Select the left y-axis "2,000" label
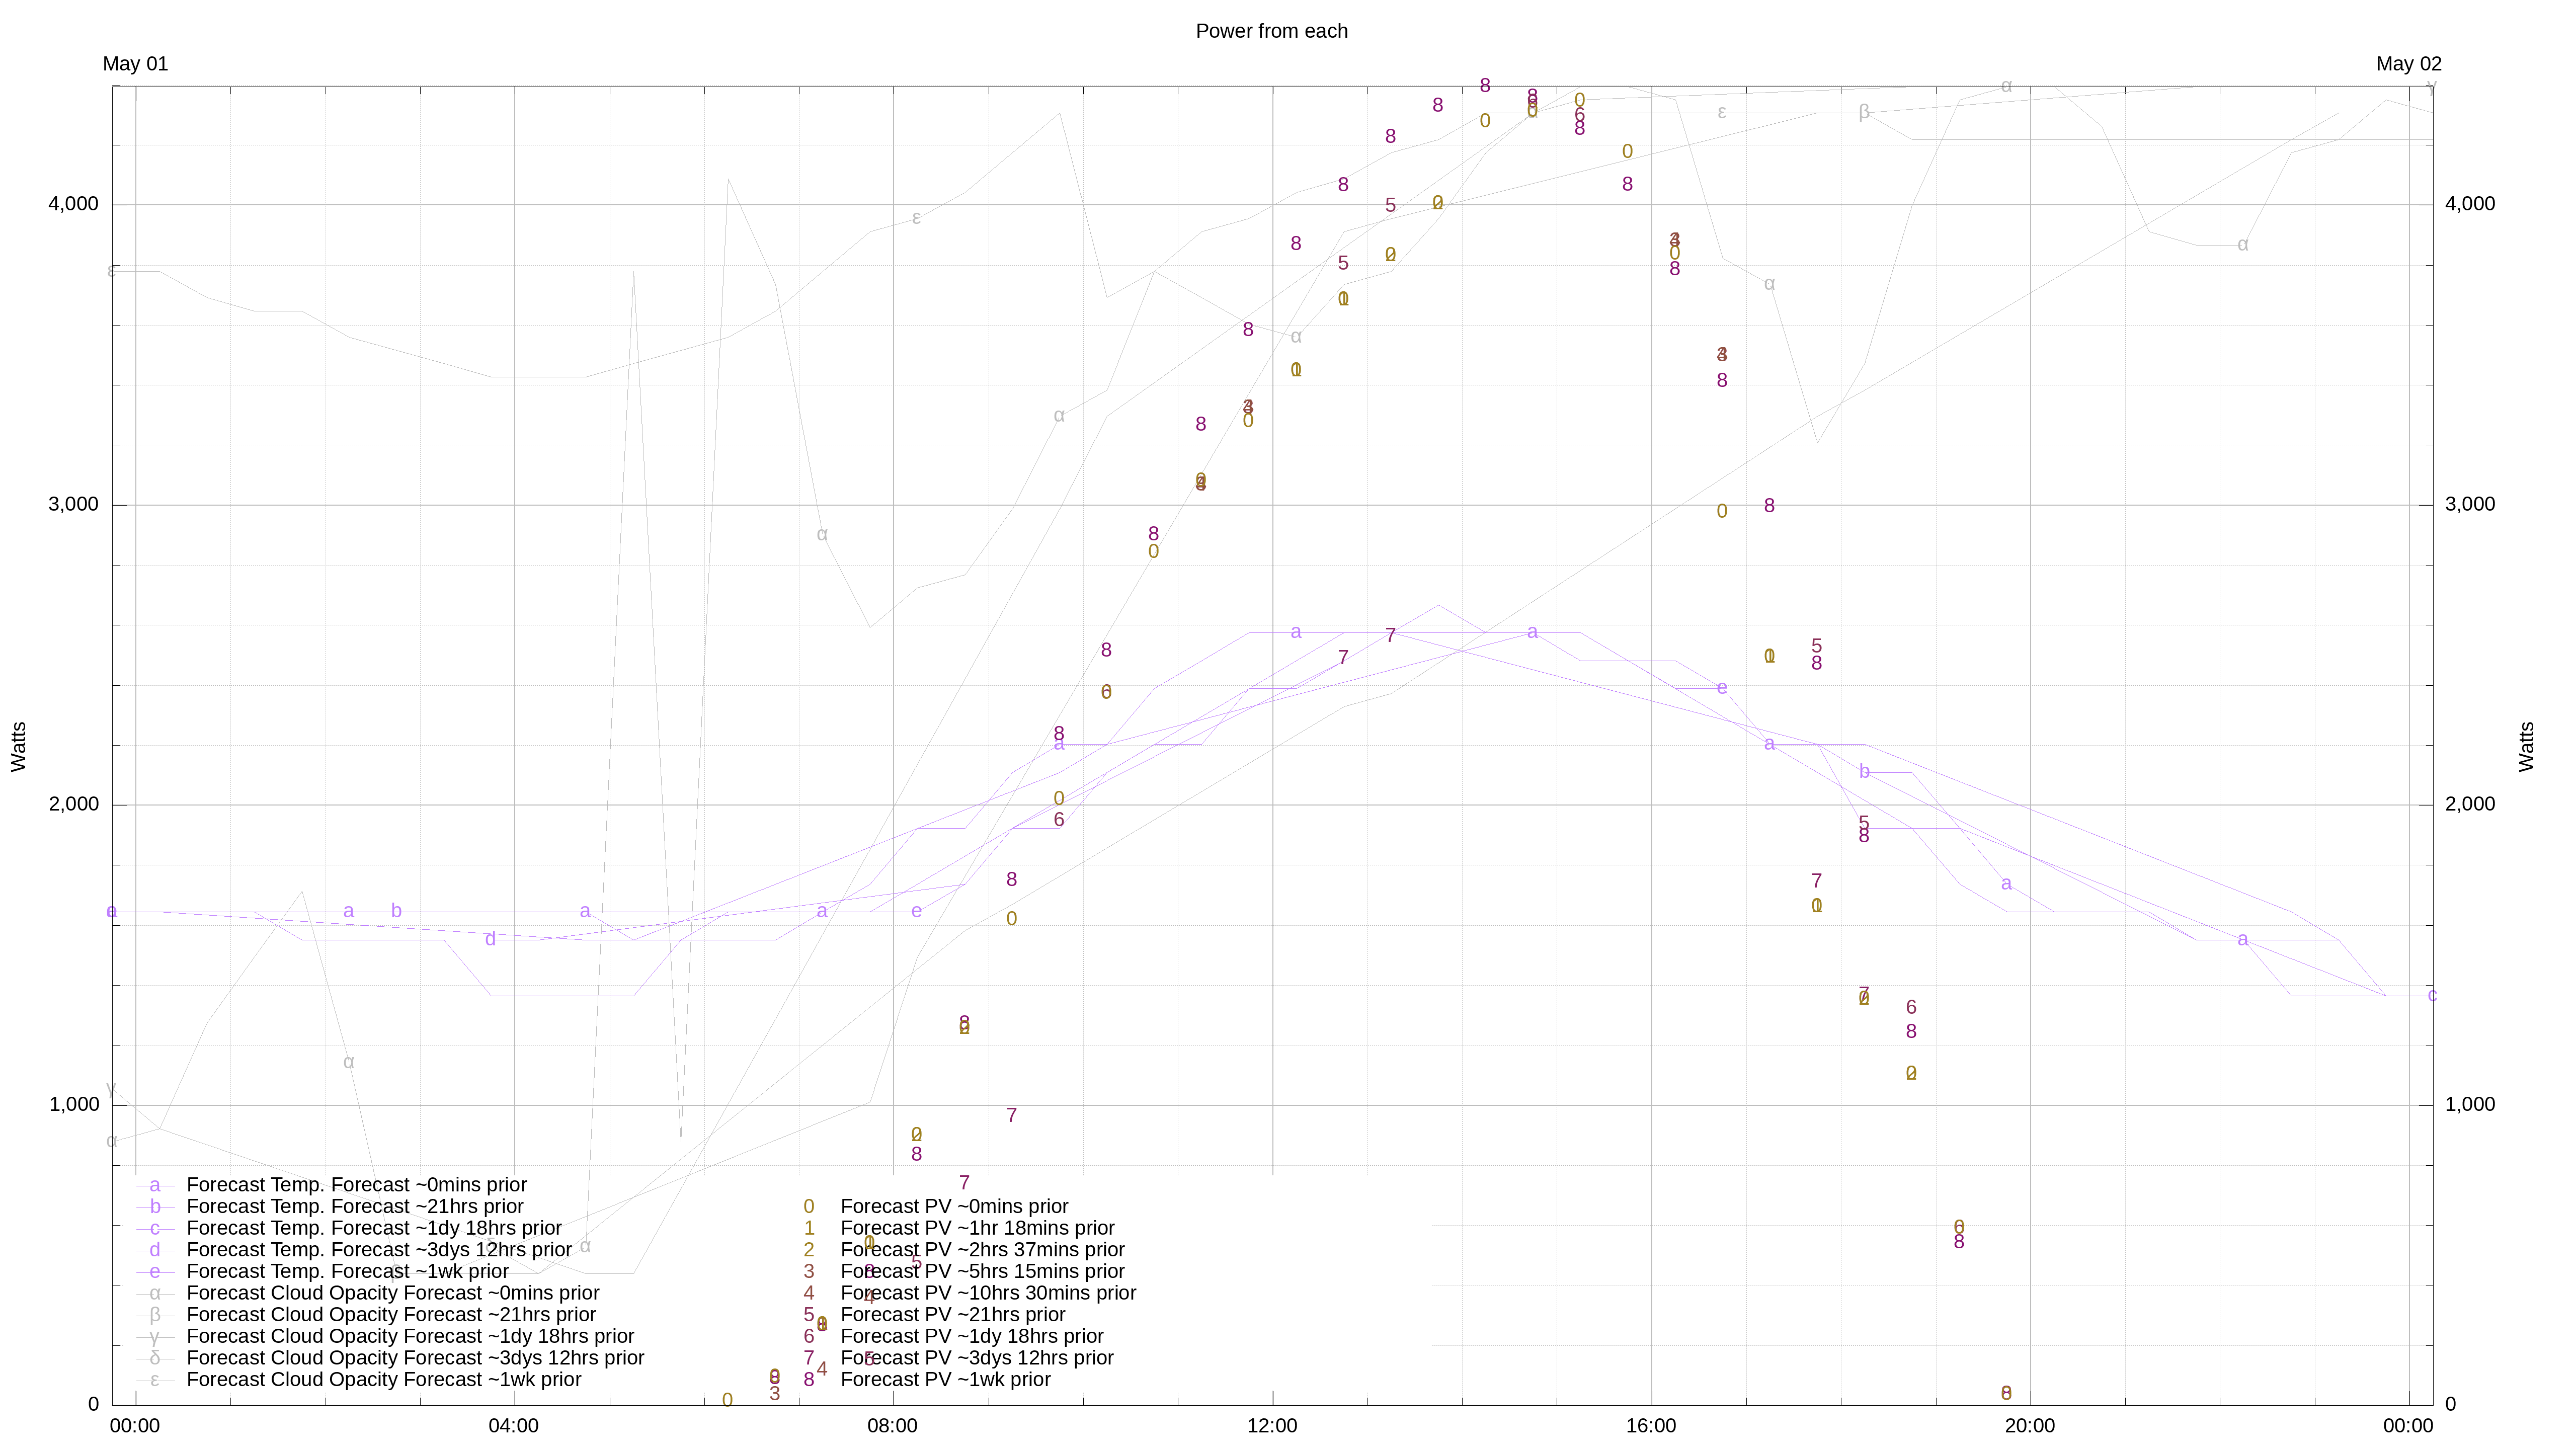This screenshot has height=1449, width=2576. click(74, 804)
